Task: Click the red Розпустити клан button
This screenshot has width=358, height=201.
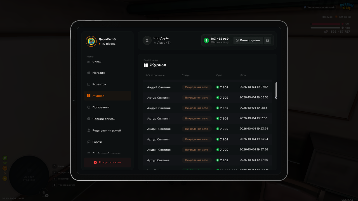Action: point(107,162)
